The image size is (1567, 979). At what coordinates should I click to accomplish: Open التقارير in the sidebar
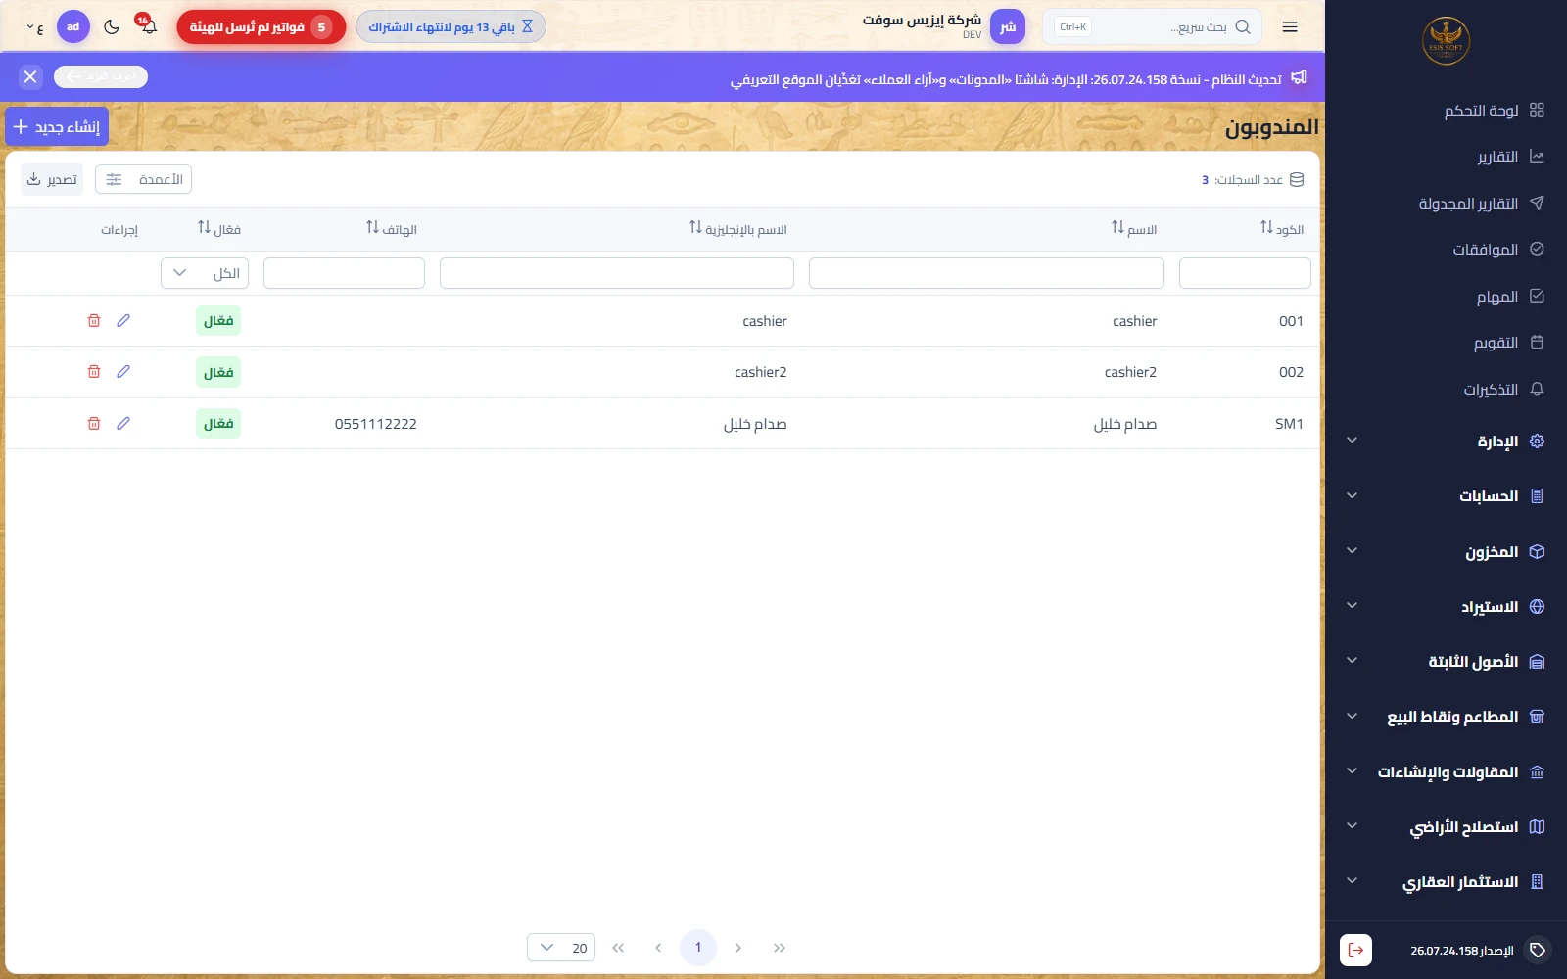[1509, 157]
